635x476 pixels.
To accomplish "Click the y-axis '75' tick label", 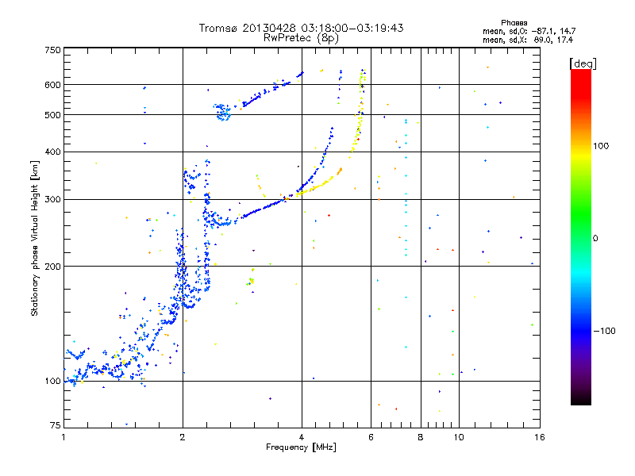I will [56, 425].
